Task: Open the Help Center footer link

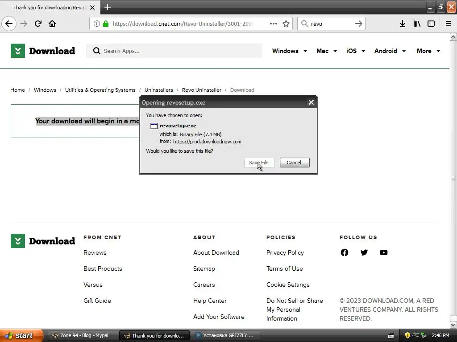Action: coord(210,301)
